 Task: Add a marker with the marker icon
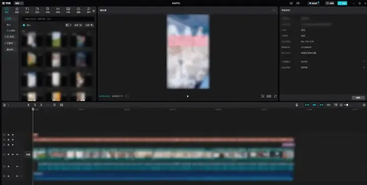click(x=55, y=105)
